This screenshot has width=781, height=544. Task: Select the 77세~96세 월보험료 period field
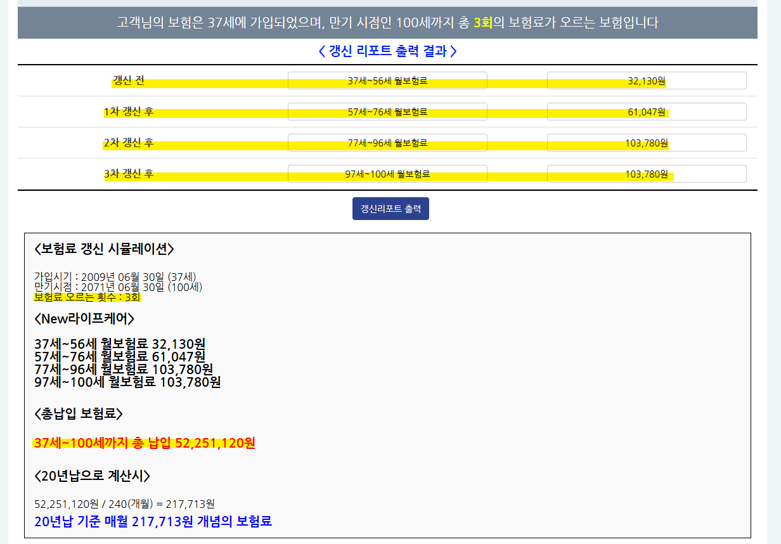pos(387,143)
